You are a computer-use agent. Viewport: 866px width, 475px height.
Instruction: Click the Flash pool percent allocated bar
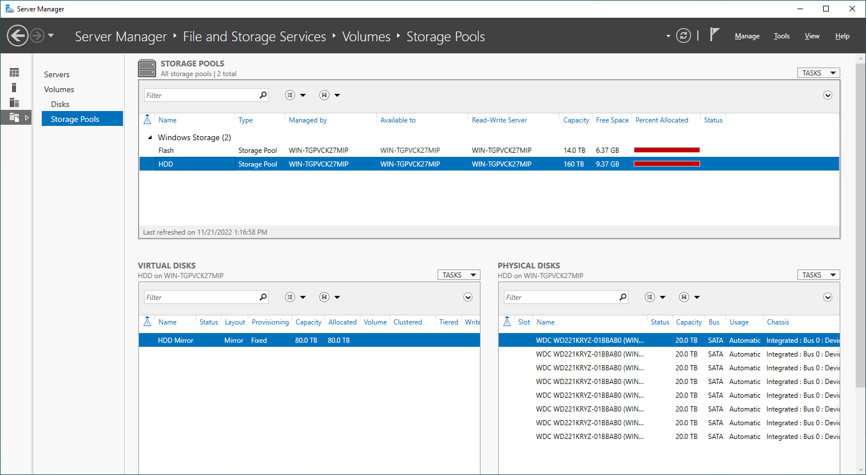(667, 150)
